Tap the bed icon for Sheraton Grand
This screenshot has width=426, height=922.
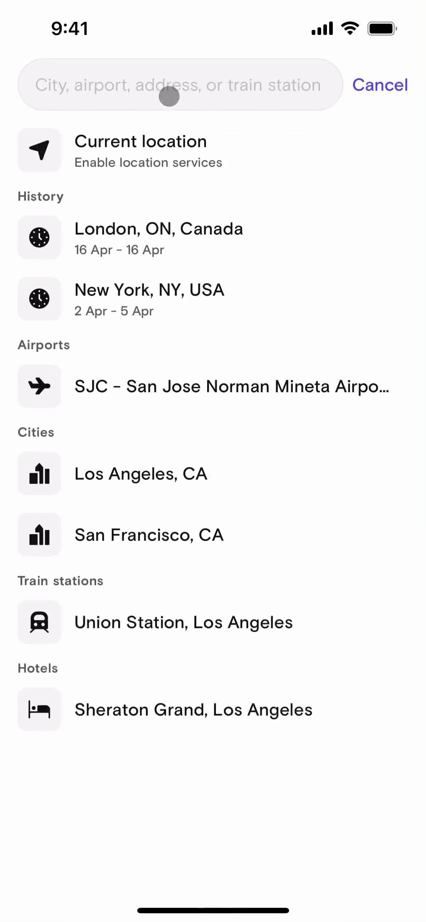tap(39, 709)
